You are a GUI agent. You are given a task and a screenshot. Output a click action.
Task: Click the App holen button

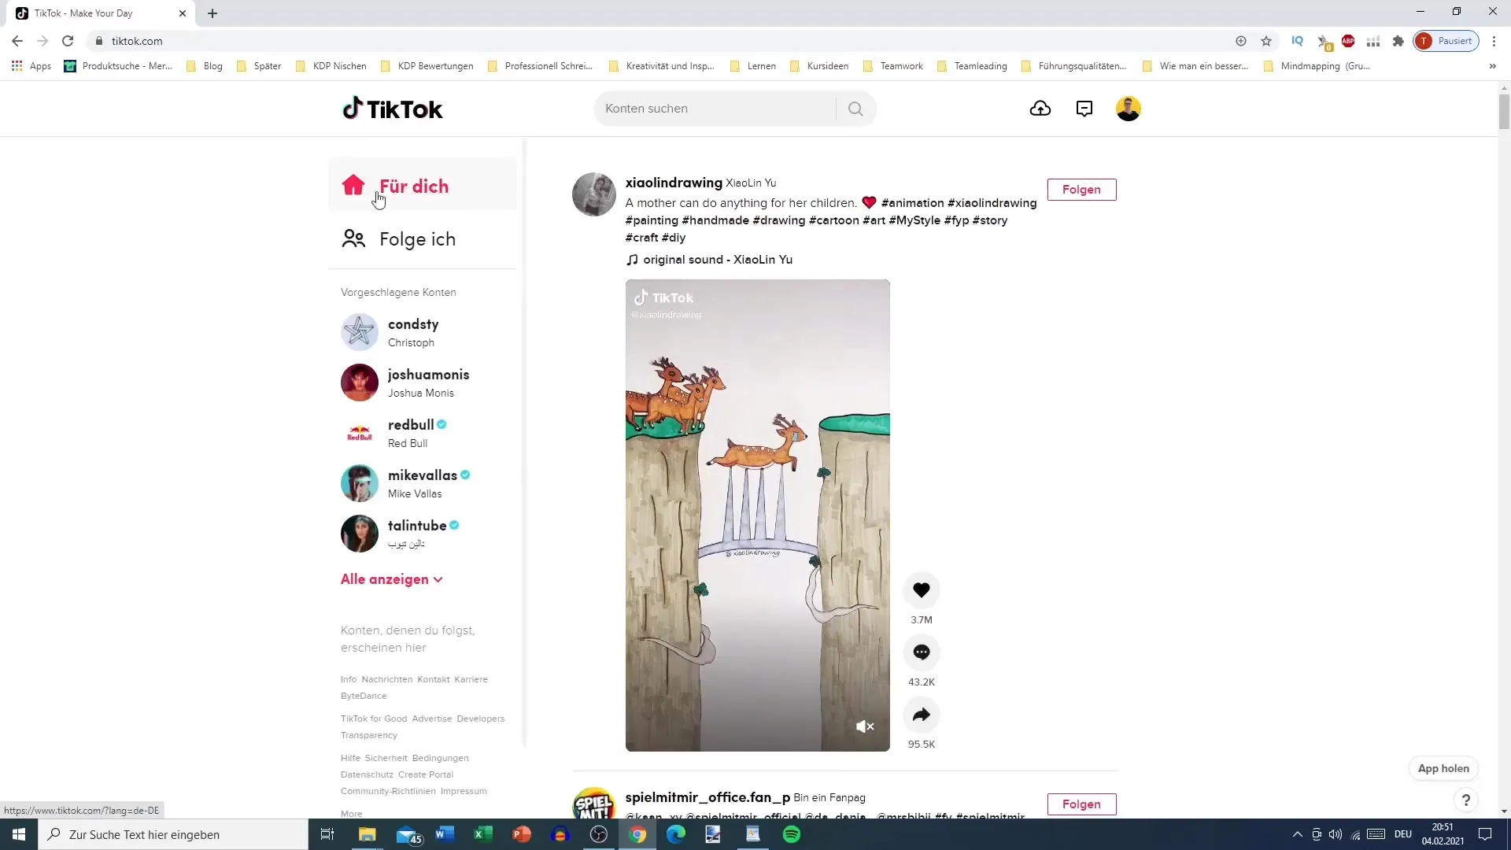(x=1443, y=768)
